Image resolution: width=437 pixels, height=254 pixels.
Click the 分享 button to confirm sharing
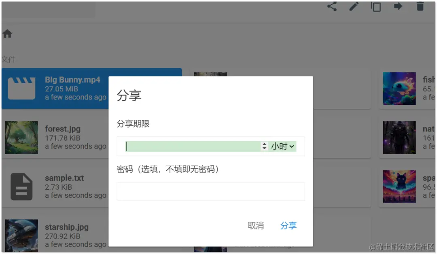[x=288, y=226]
